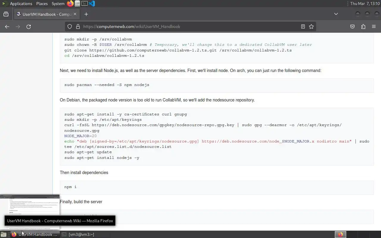Open the System menu

coord(58,4)
